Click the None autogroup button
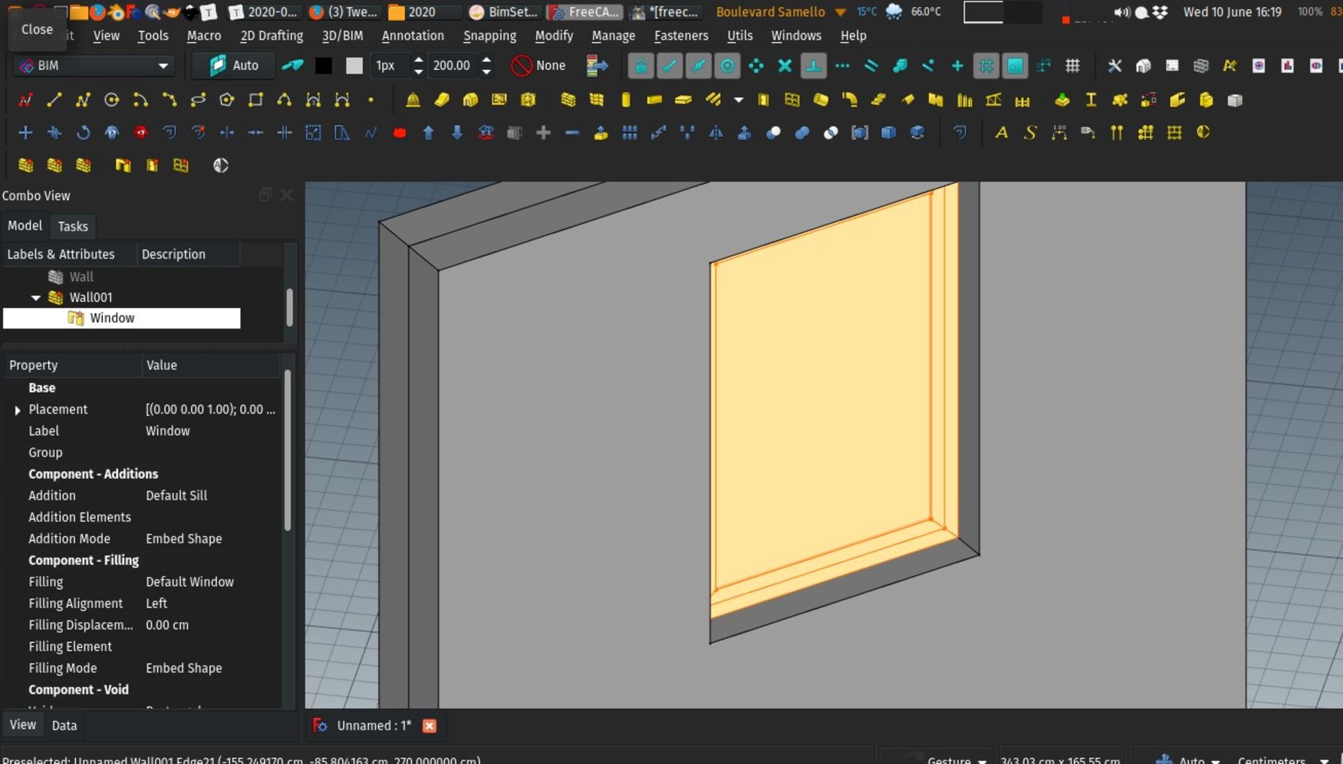The image size is (1343, 764). pyautogui.click(x=539, y=66)
